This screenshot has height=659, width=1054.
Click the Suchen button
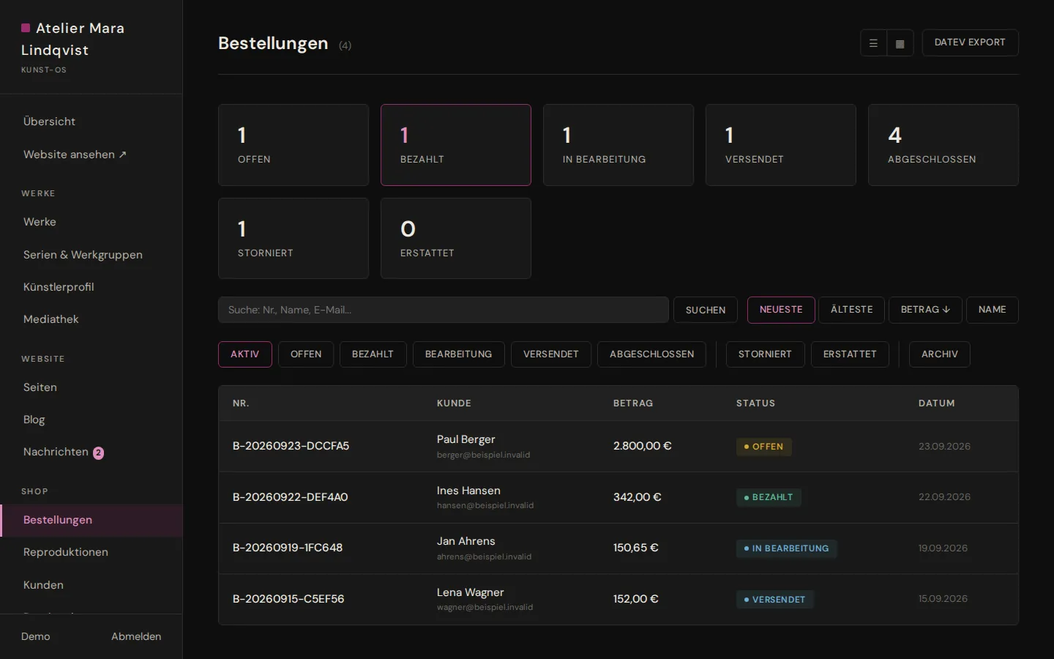click(x=706, y=310)
